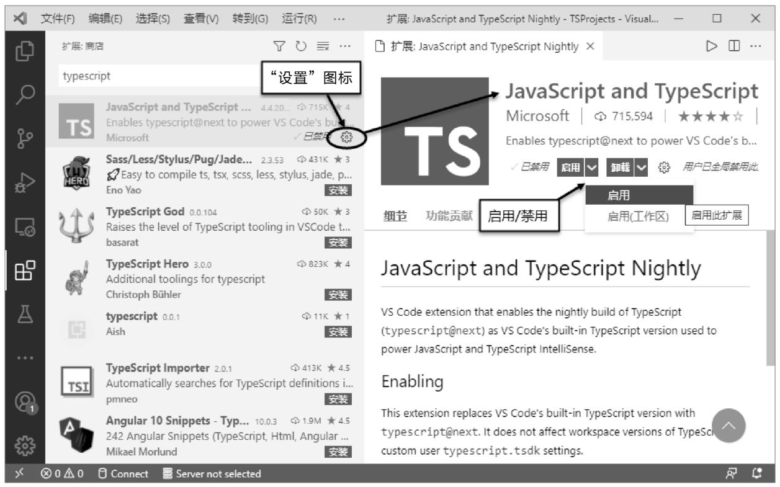
Task: Open the 转到(G) menu
Action: coord(251,19)
